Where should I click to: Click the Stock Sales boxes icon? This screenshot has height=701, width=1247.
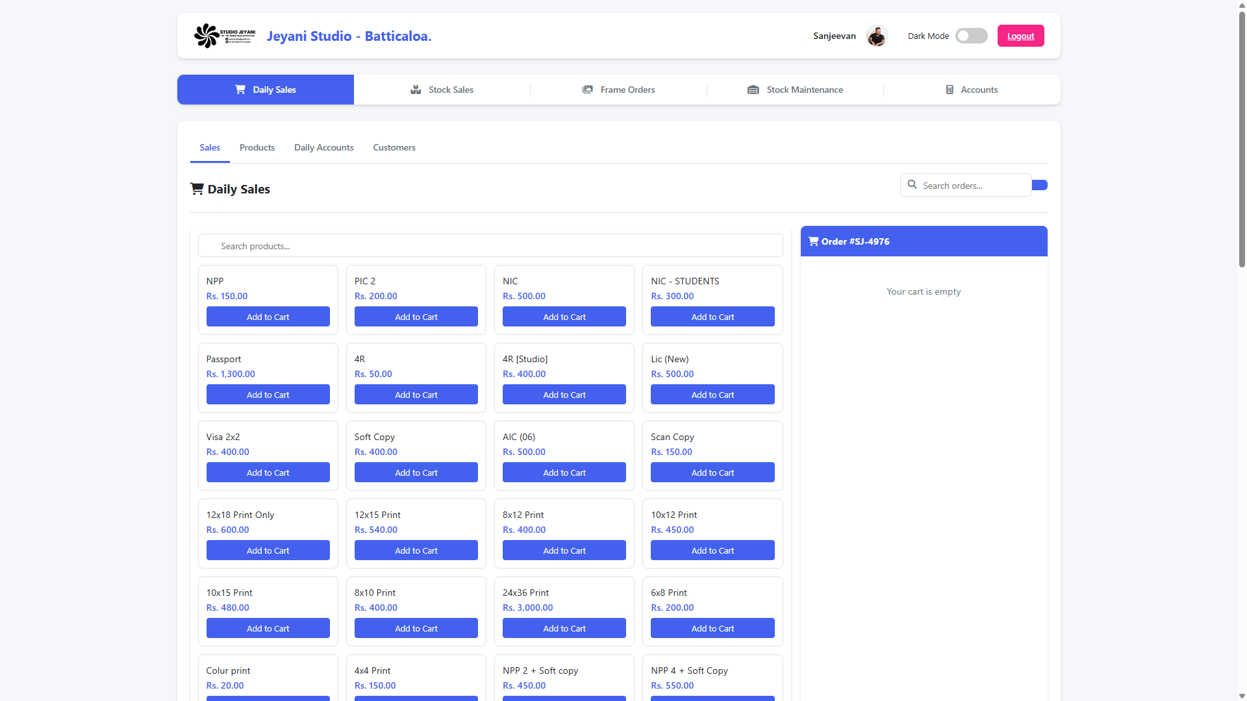pyautogui.click(x=416, y=90)
